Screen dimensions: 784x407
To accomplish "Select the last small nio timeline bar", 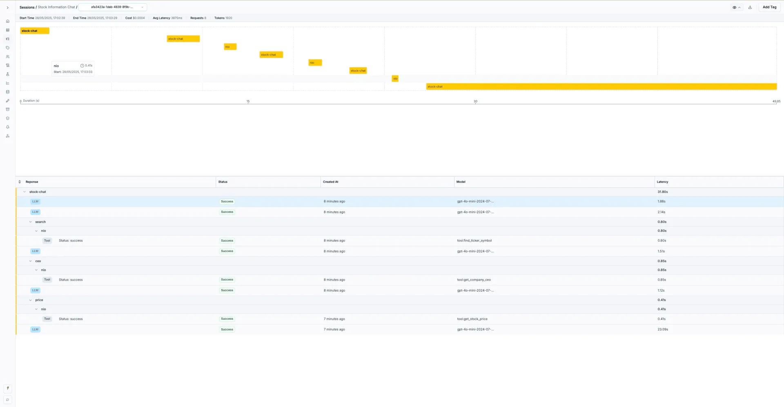I will click(395, 78).
